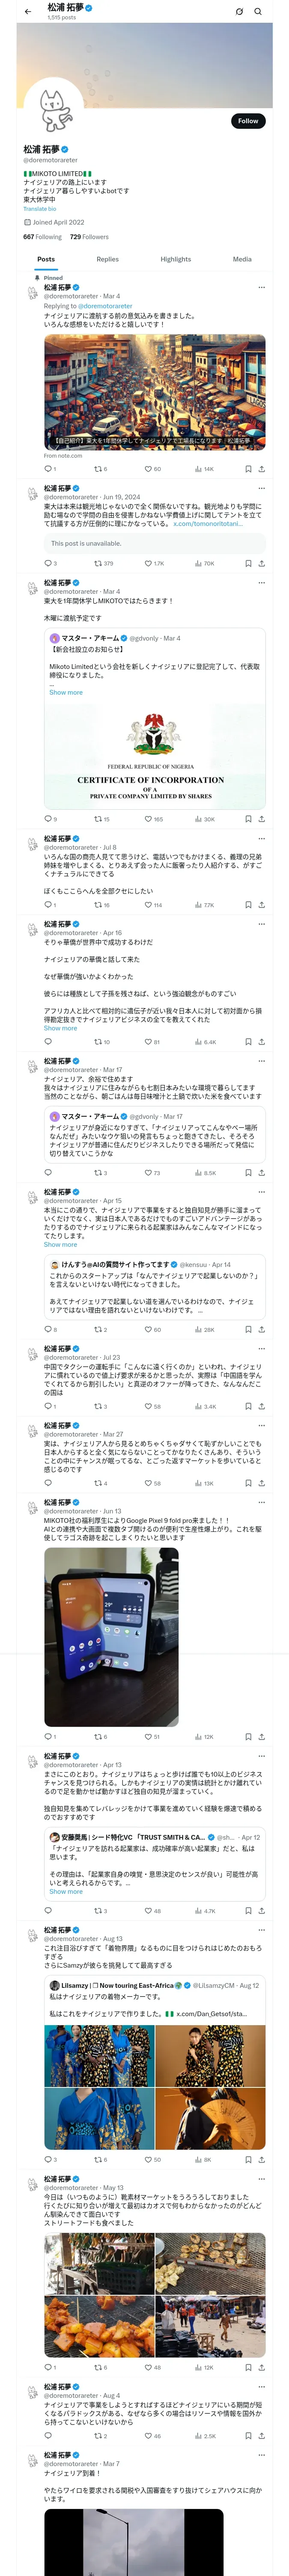Expand the Apr 16 post with Show more
Image resolution: width=289 pixels, height=2576 pixels.
[60, 1028]
